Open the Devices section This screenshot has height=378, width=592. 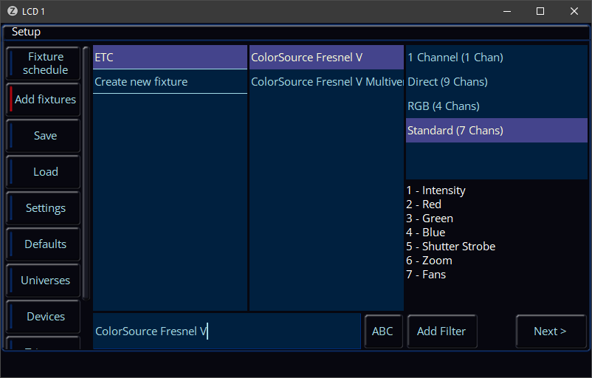(x=43, y=317)
